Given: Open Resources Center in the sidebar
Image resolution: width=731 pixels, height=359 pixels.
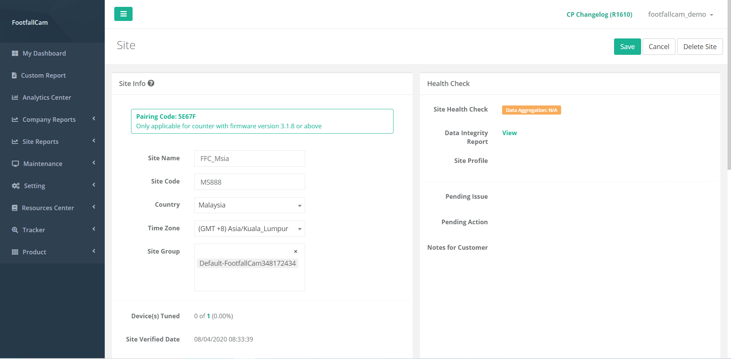Looking at the screenshot, I should 48,208.
